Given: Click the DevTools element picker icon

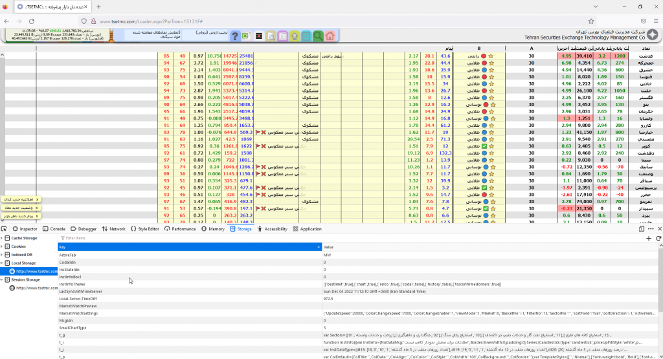Looking at the screenshot, I should point(5,228).
